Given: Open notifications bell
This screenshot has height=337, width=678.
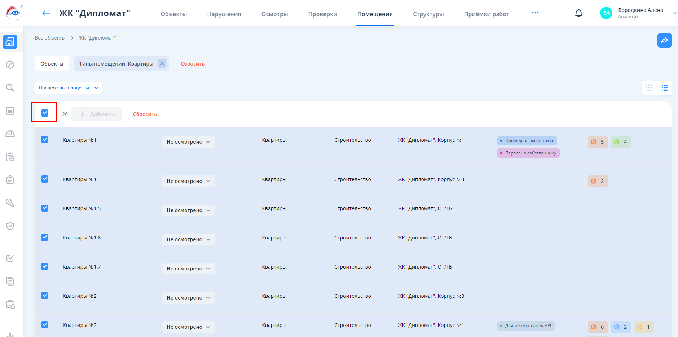Looking at the screenshot, I should [x=578, y=13].
